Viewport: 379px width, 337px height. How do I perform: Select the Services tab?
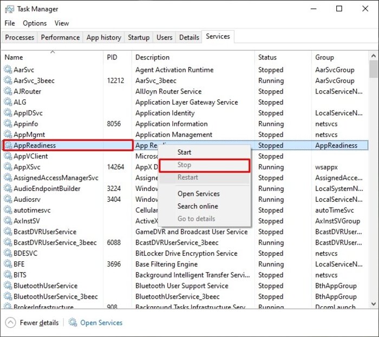point(218,36)
